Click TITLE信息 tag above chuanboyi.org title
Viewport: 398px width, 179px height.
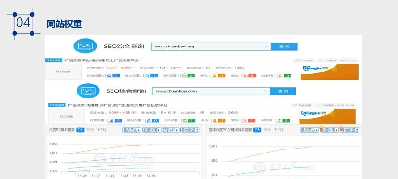pyautogui.click(x=53, y=60)
